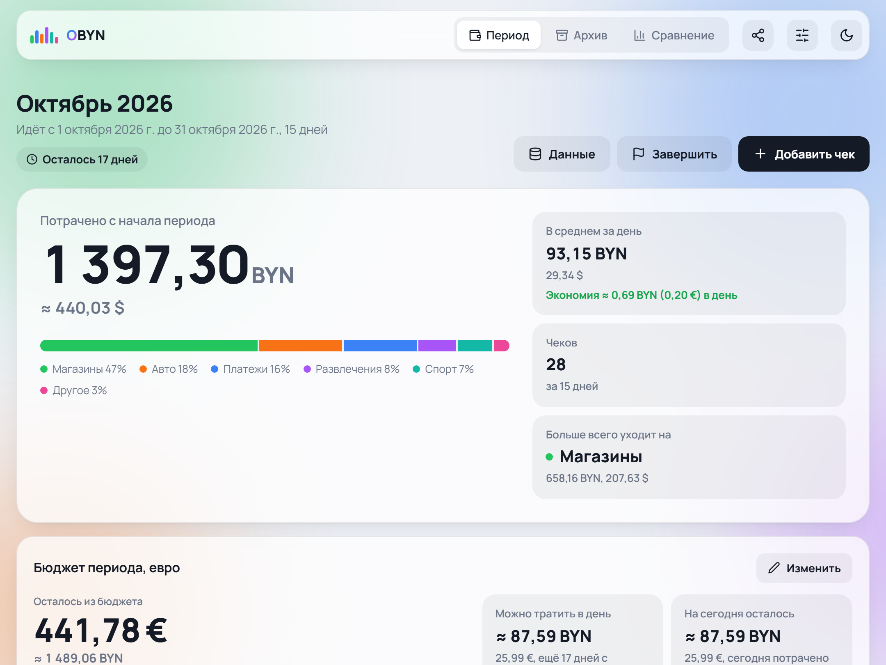Click Можно тратить в день value 87,59 BYN

tap(544, 636)
